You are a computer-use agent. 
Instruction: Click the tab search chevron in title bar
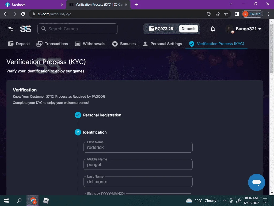click(231, 4)
